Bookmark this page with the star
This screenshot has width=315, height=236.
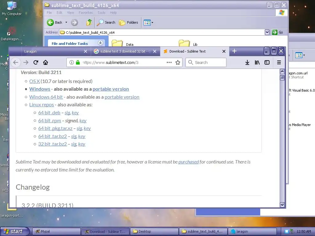pos(178,62)
